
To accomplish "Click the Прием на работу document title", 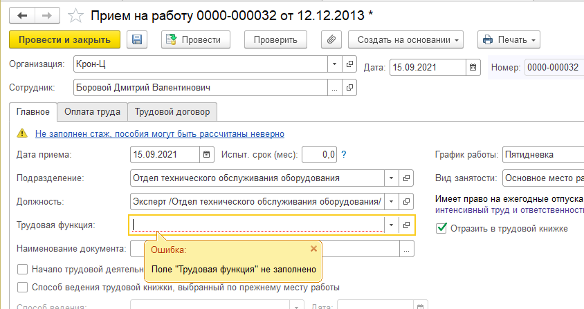I will (232, 15).
